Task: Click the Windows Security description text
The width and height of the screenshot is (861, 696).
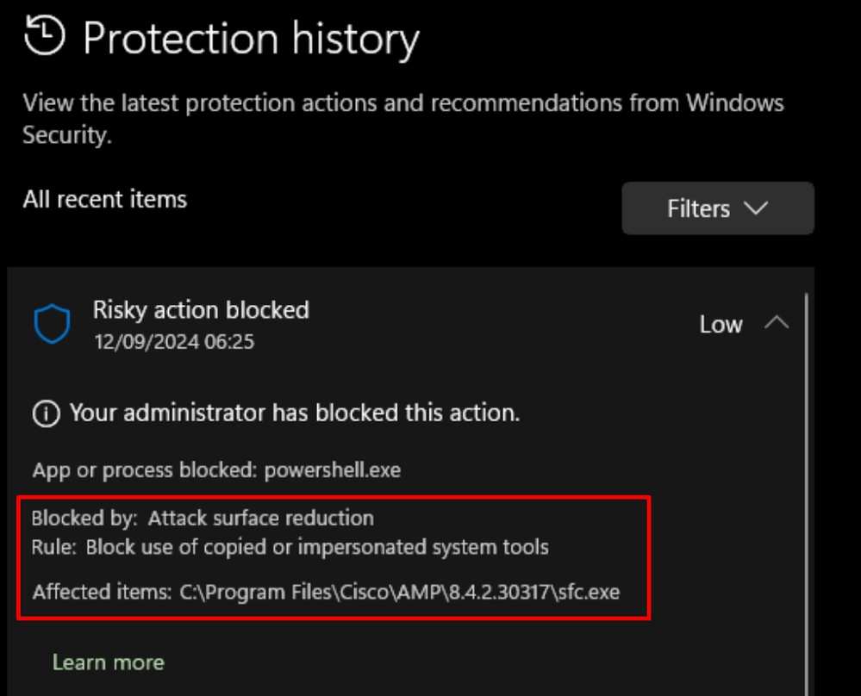Action: (x=403, y=119)
